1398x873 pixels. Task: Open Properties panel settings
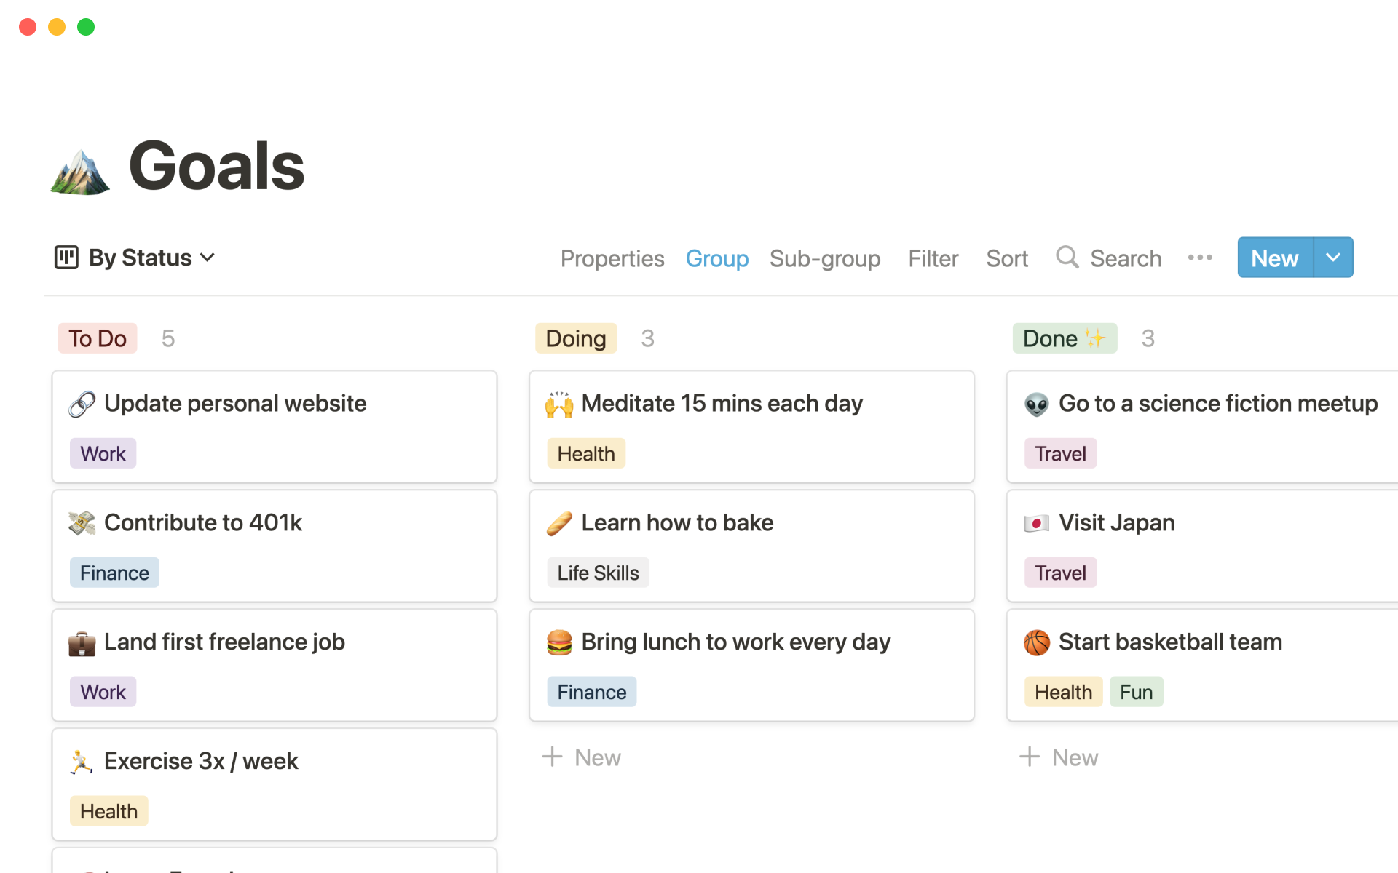pyautogui.click(x=612, y=258)
